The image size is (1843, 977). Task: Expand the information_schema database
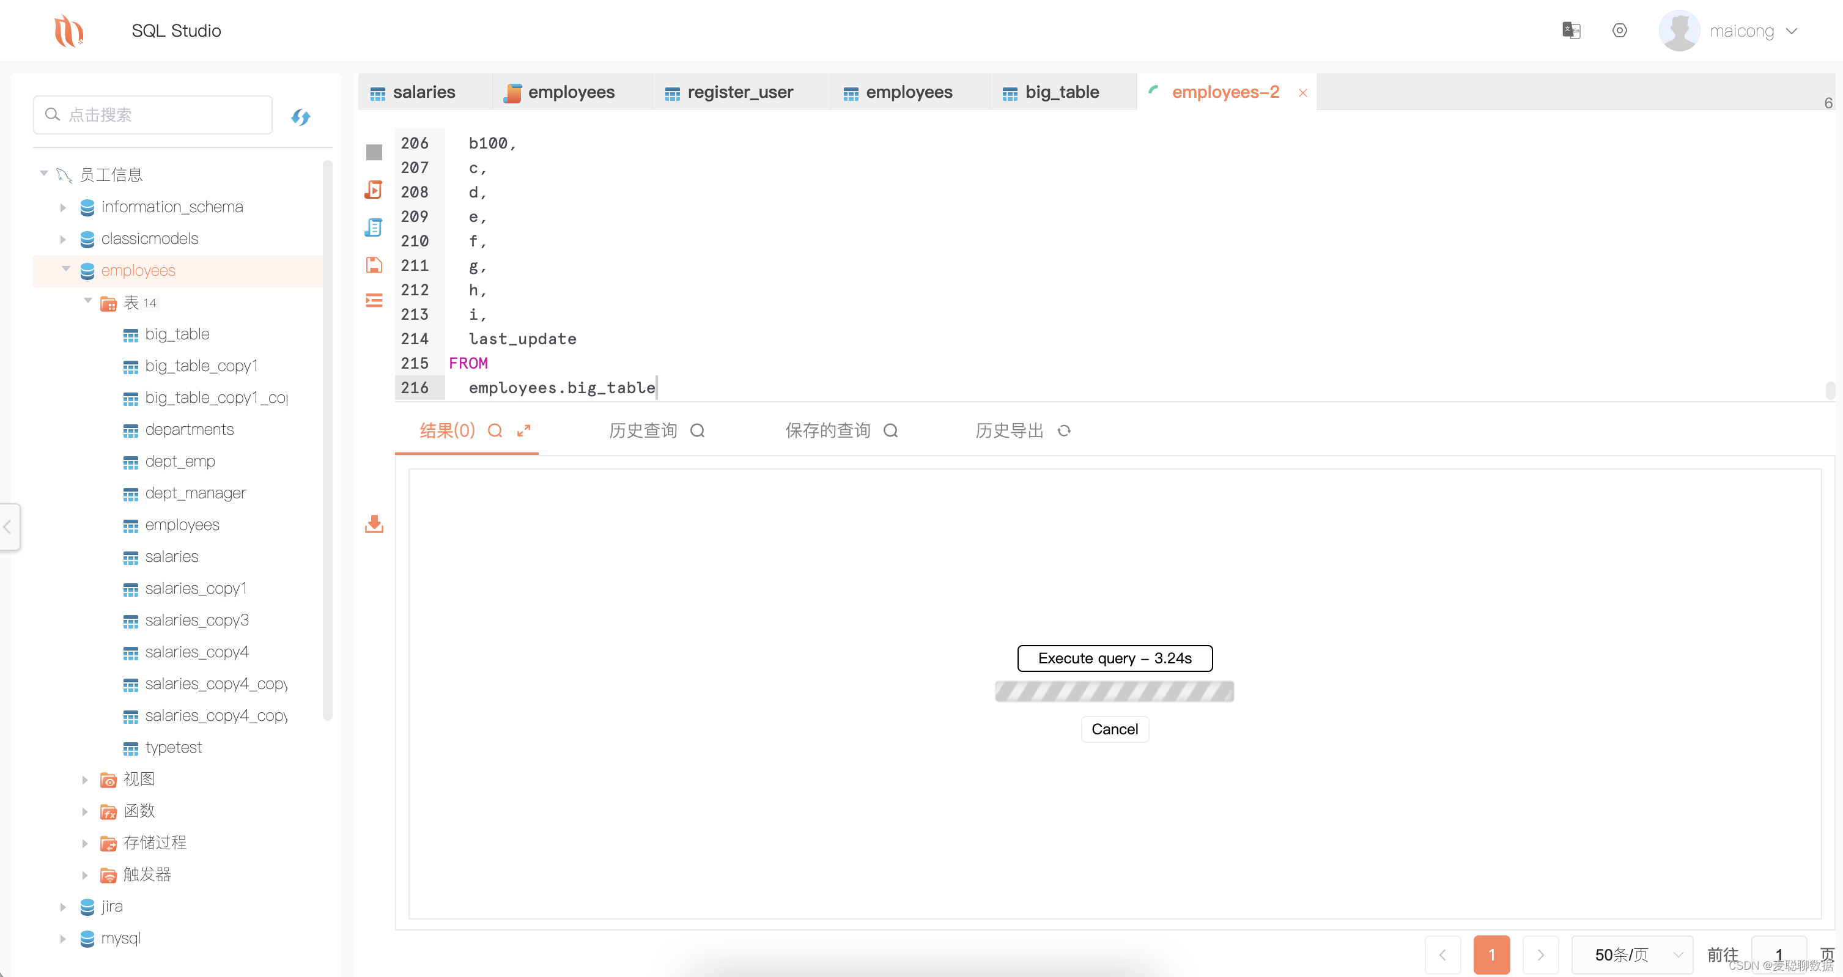pos(63,207)
